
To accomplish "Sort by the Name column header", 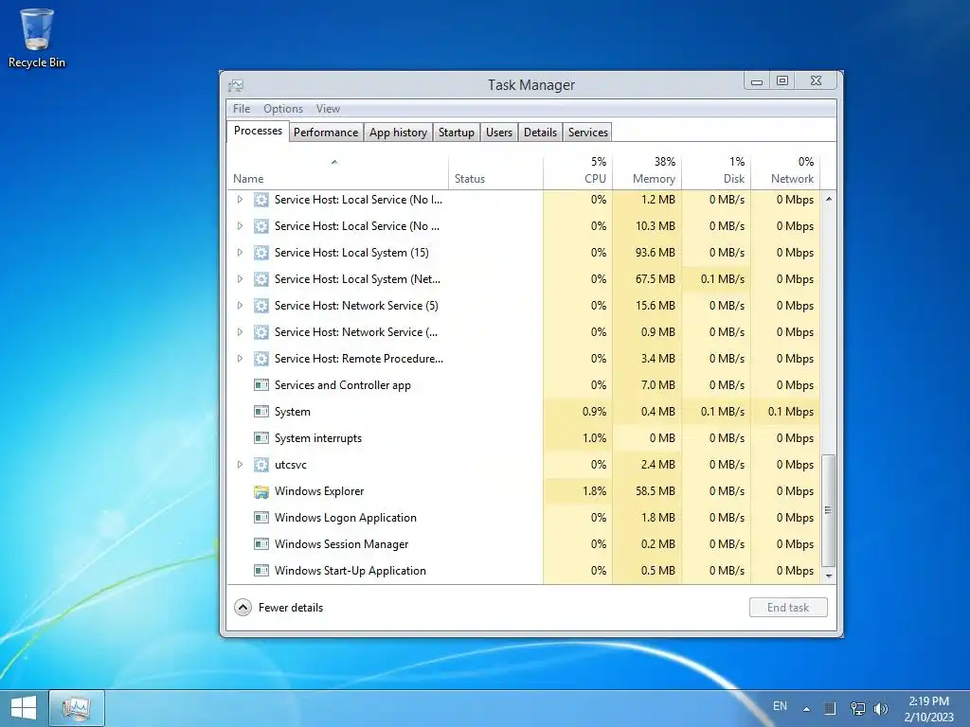I will click(337, 172).
